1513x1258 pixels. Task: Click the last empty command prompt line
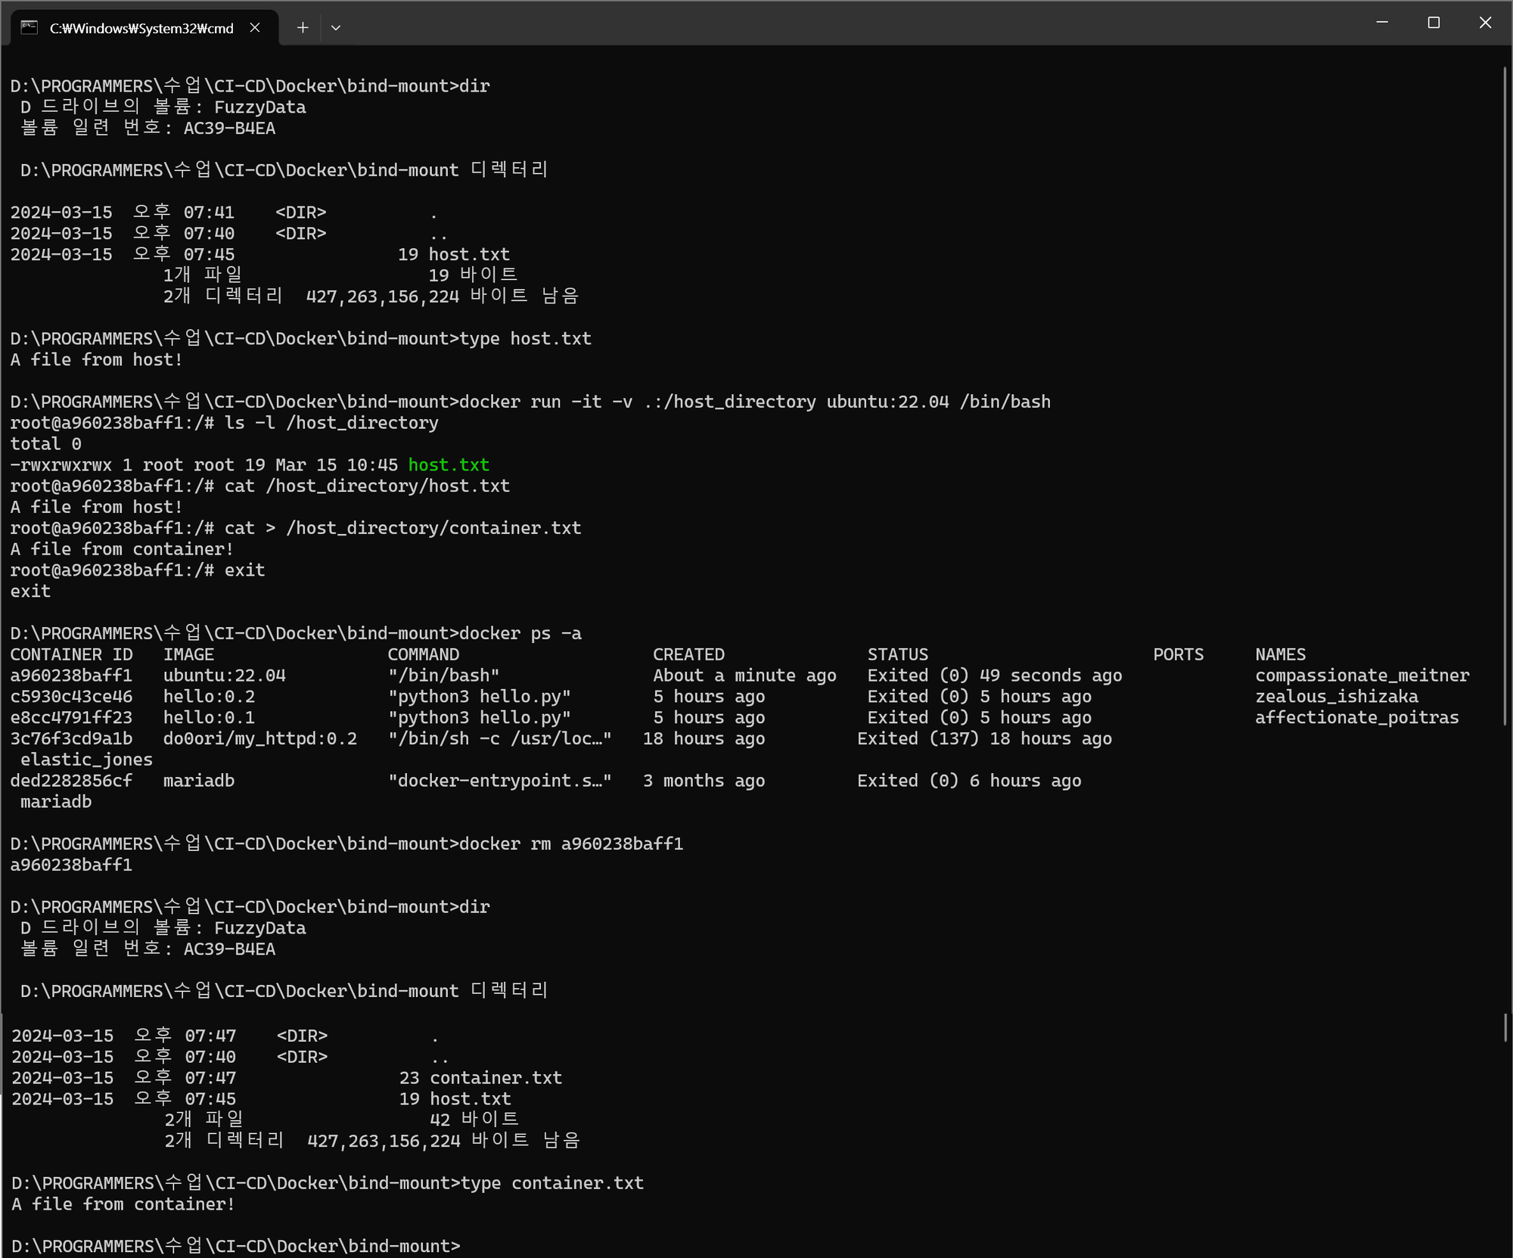pyautogui.click(x=236, y=1246)
